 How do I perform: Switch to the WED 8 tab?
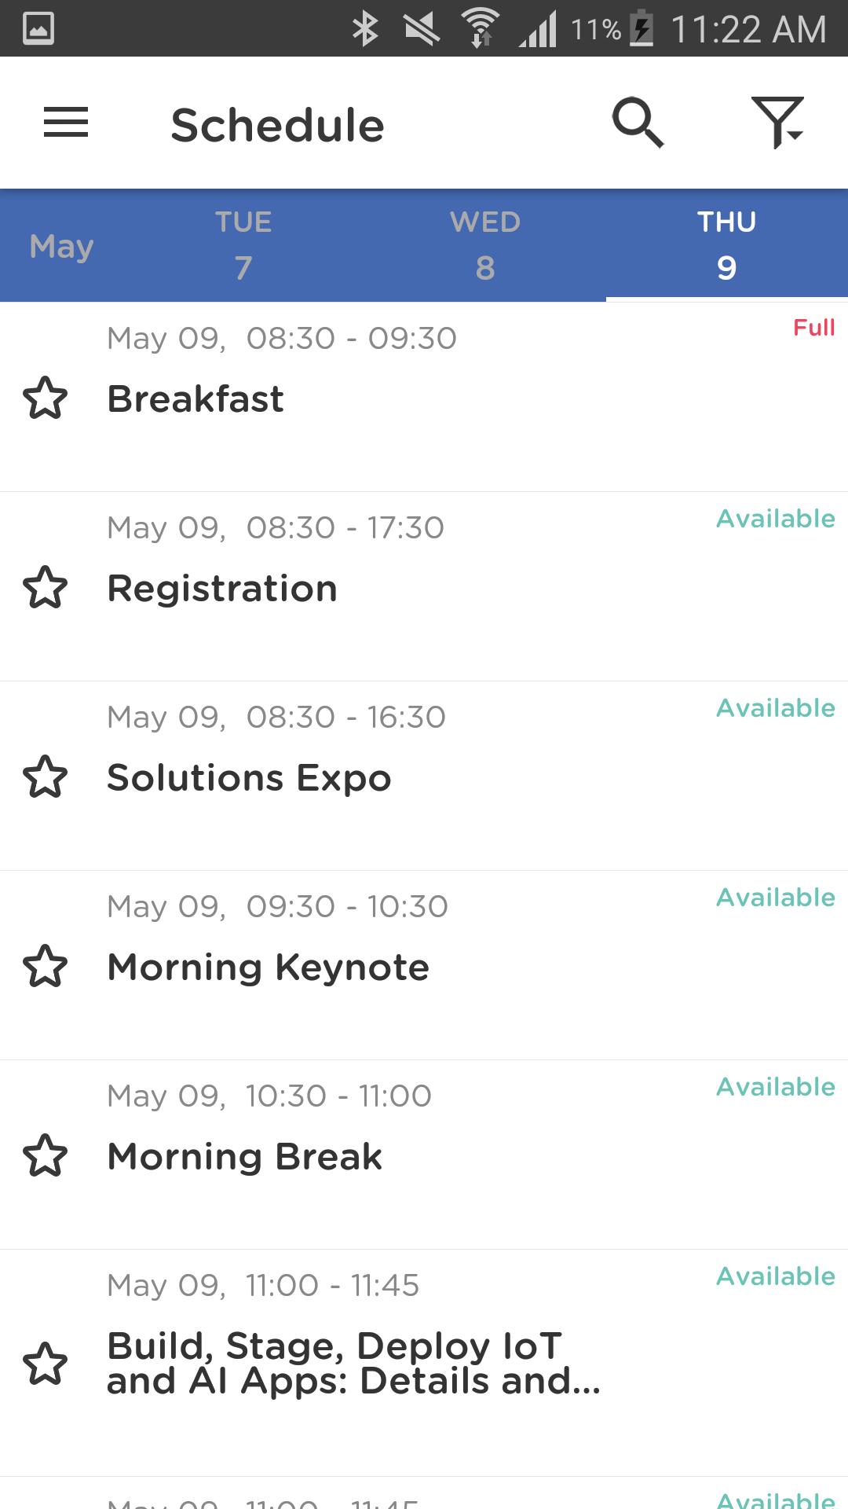[485, 245]
